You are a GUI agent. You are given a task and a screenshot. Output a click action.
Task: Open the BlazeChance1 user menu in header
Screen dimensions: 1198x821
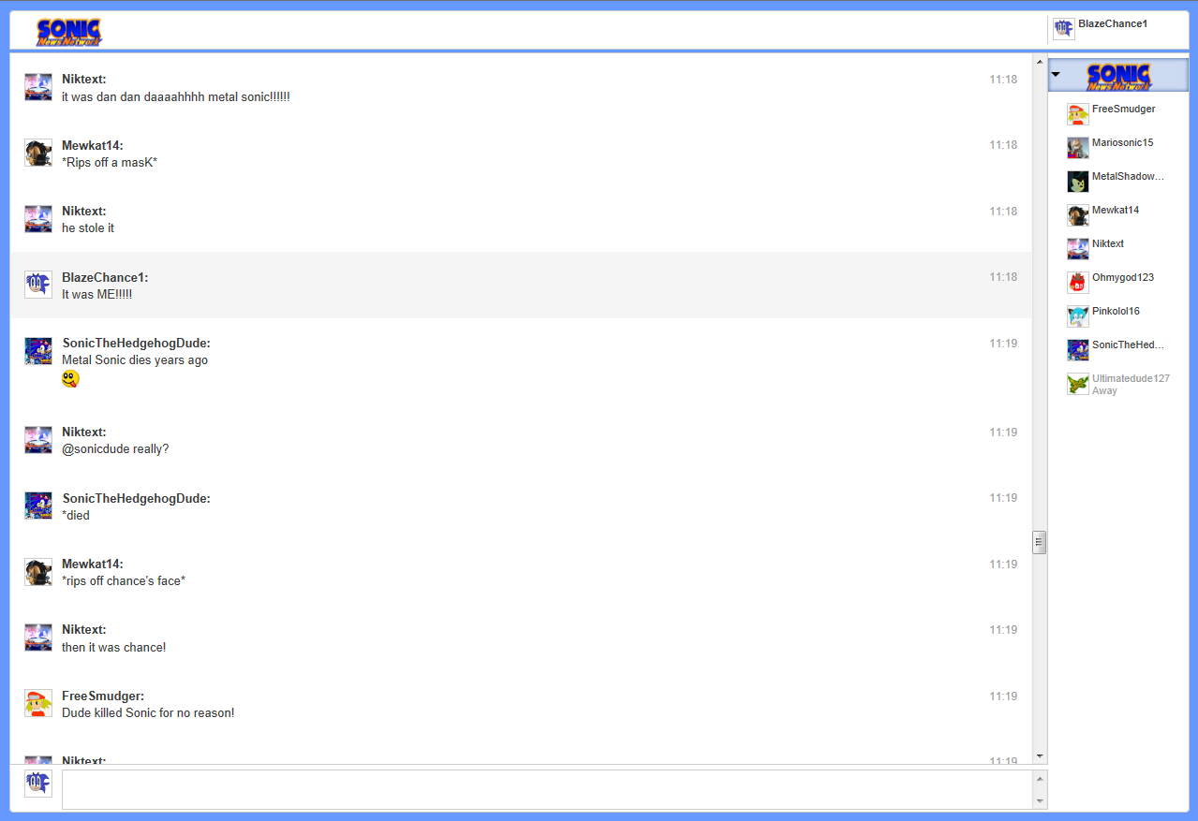[x=1112, y=24]
